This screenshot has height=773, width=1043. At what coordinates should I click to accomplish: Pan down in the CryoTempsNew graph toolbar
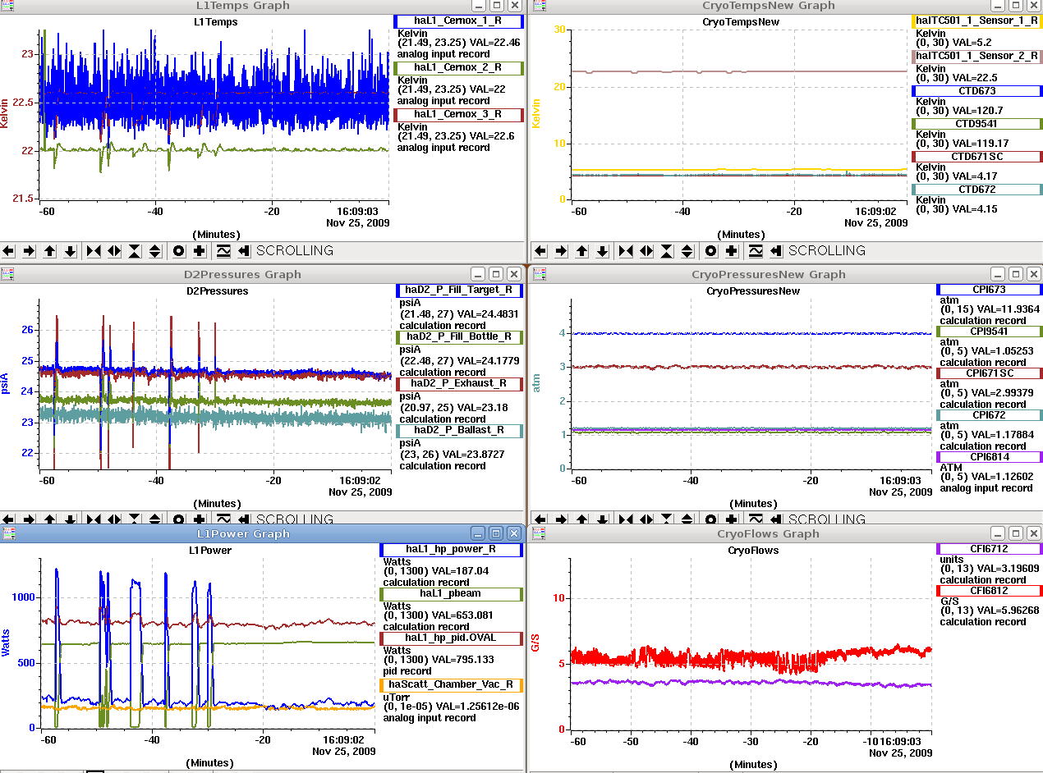[x=602, y=251]
